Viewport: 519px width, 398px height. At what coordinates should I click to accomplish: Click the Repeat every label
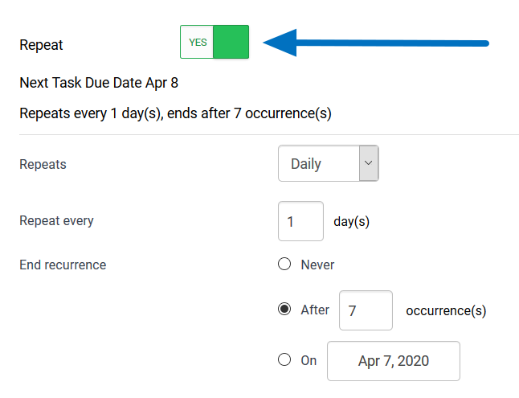click(x=56, y=220)
